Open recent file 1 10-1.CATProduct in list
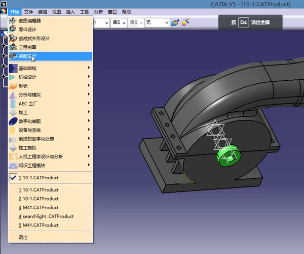304x254 pixels. coord(50,190)
